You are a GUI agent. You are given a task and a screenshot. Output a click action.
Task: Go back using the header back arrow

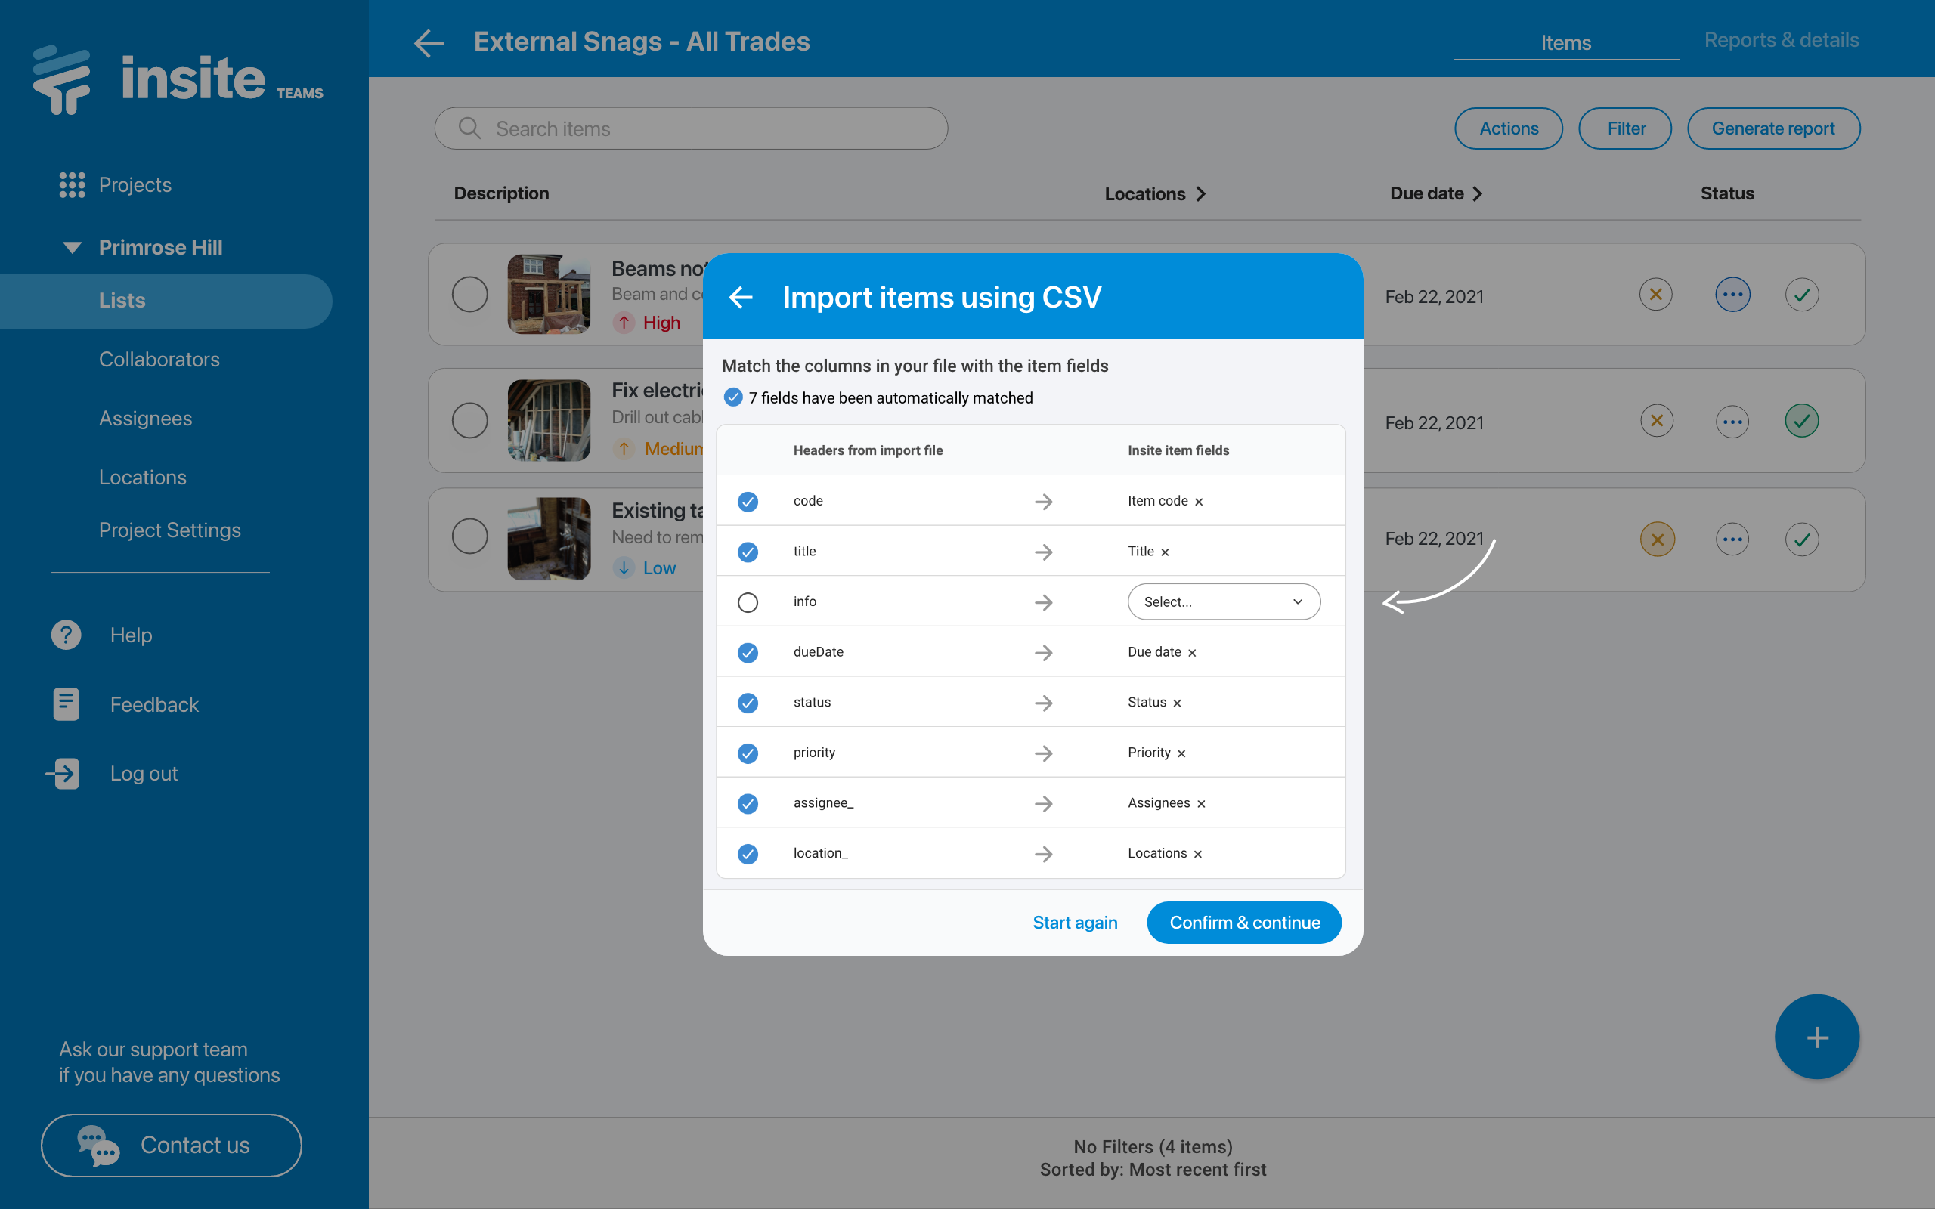click(429, 42)
